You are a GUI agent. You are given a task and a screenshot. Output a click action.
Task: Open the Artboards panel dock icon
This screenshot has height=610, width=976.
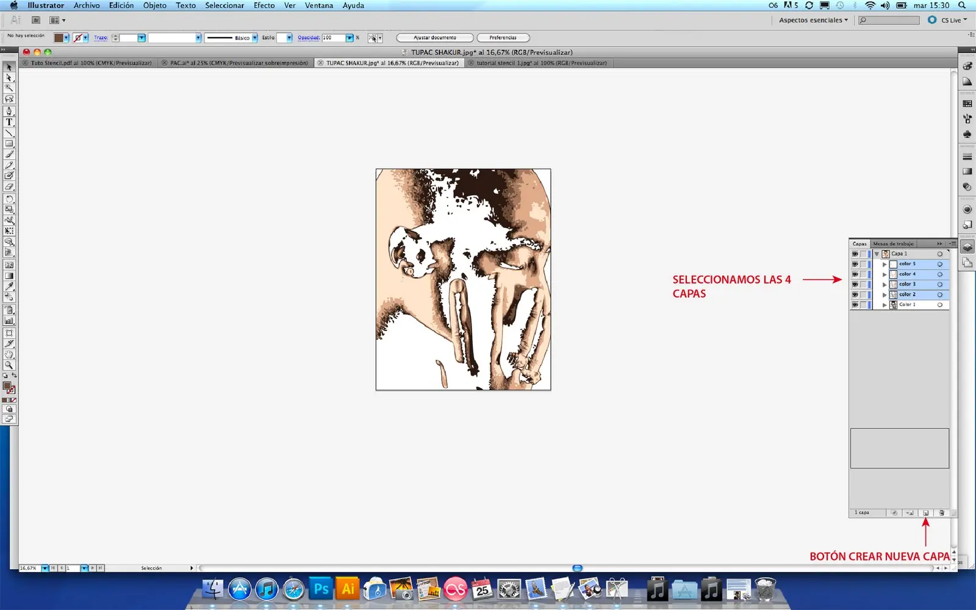[x=967, y=262]
